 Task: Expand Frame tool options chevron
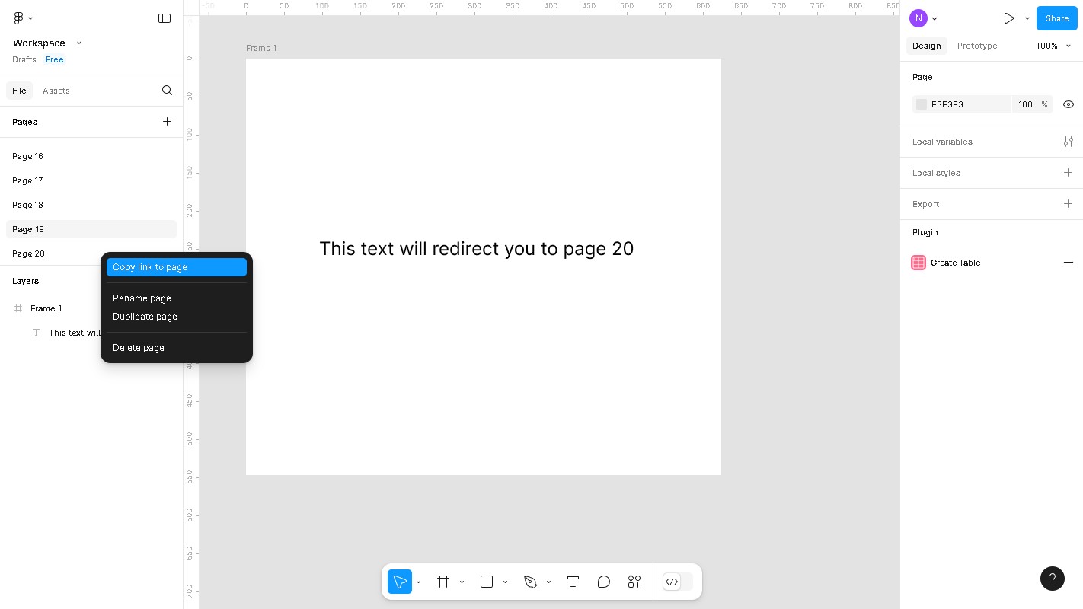point(462,582)
